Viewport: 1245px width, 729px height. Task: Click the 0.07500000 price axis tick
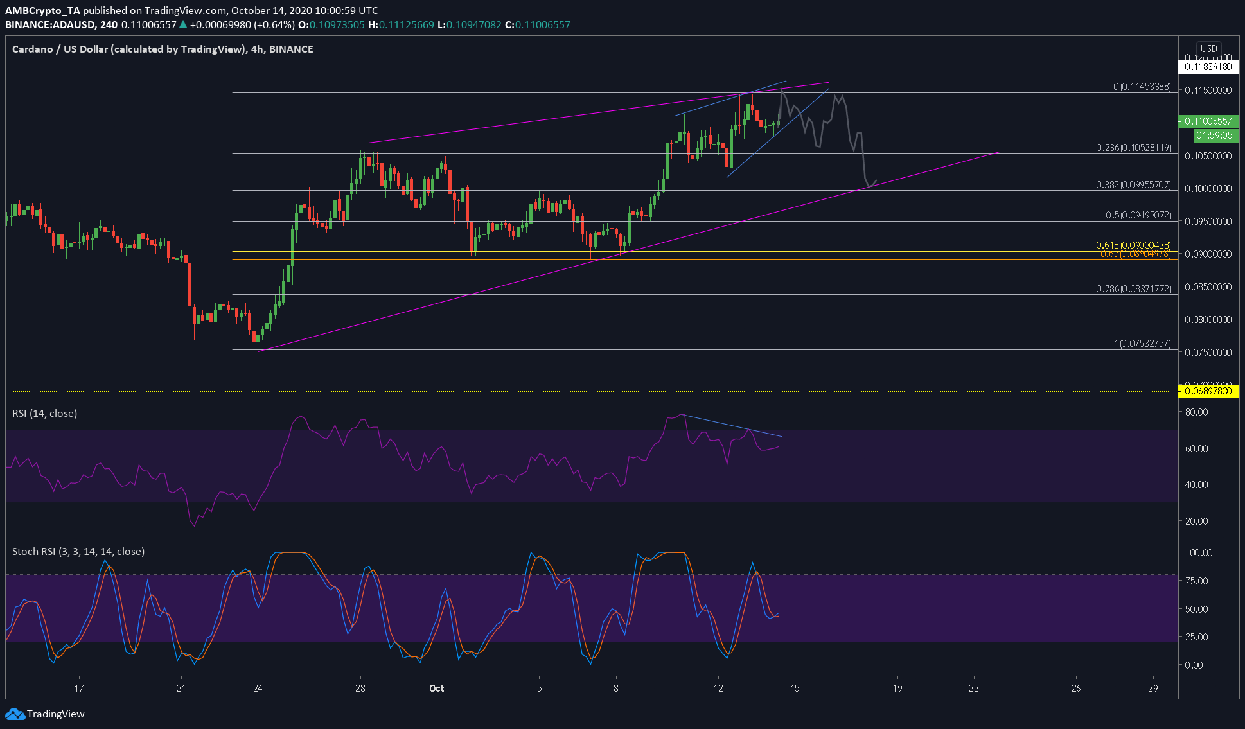tap(1208, 353)
